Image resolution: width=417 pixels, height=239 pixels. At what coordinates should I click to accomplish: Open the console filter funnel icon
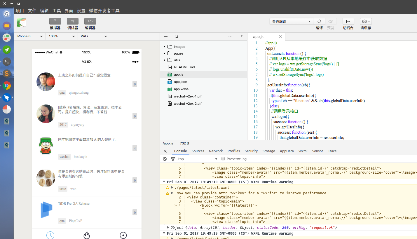coord(173,159)
